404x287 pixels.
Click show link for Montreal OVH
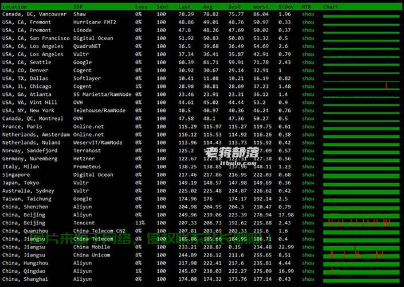pyautogui.click(x=308, y=118)
